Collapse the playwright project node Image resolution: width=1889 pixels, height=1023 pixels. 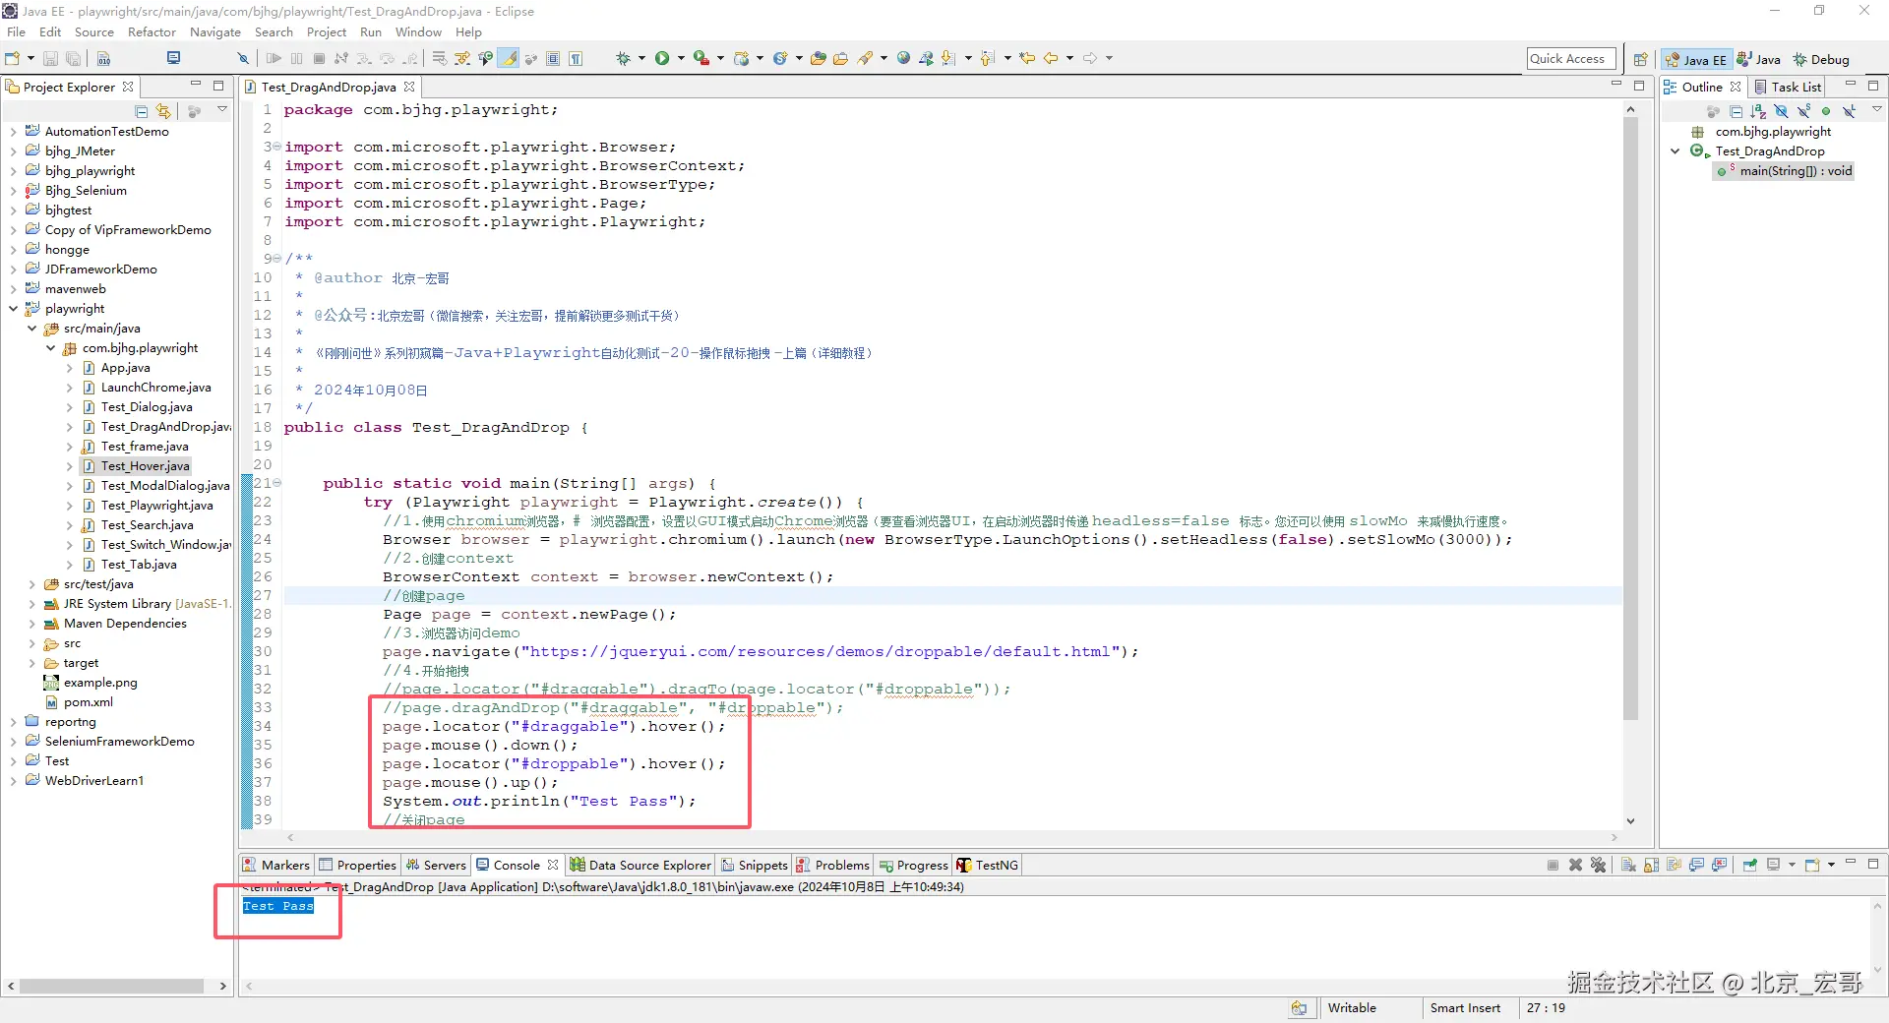click(13, 309)
